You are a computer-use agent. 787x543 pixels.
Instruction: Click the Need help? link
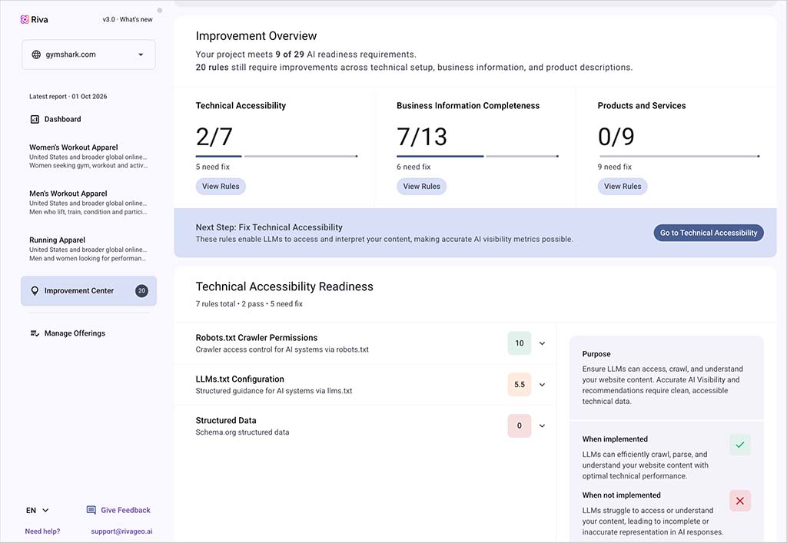(43, 531)
